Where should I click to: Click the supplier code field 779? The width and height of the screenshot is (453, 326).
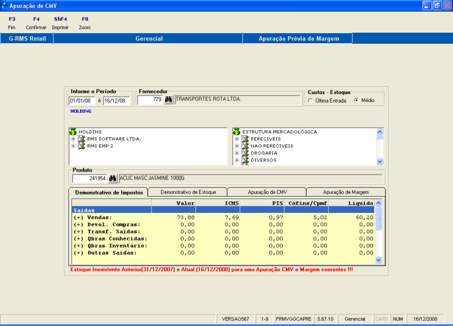[150, 100]
